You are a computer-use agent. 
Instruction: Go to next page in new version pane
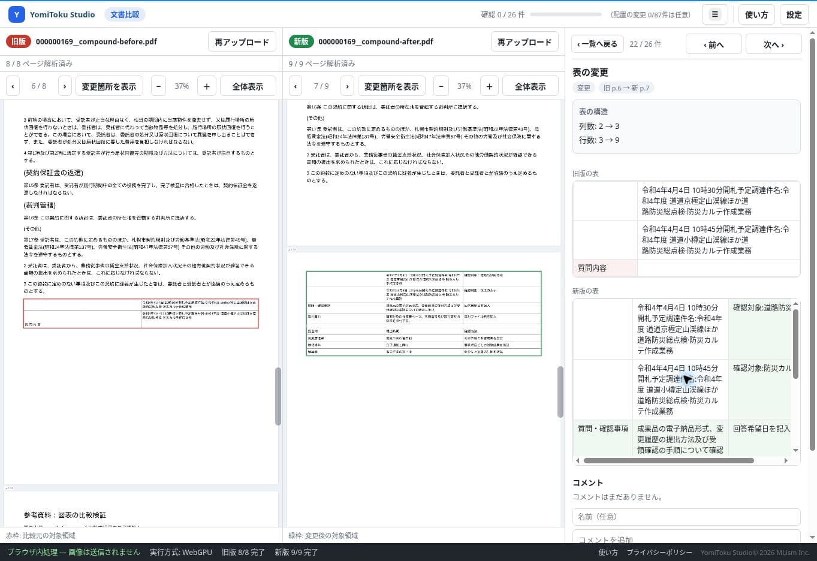point(348,86)
